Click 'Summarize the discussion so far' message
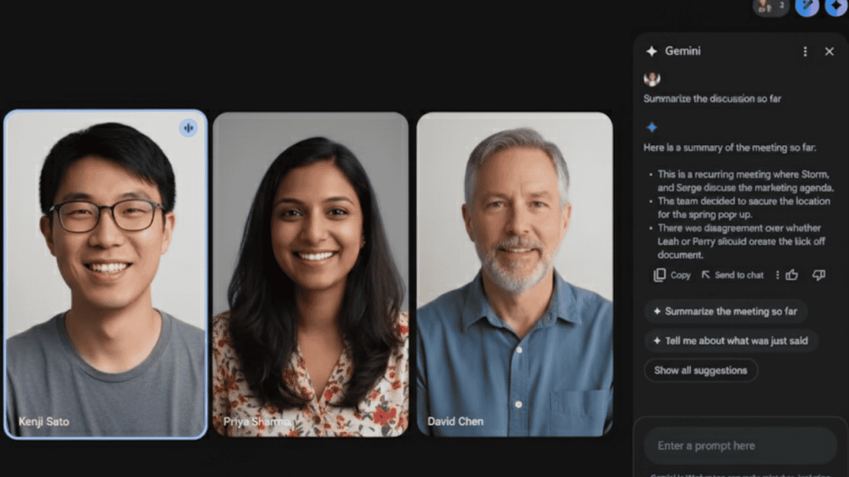This screenshot has height=477, width=849. point(712,99)
